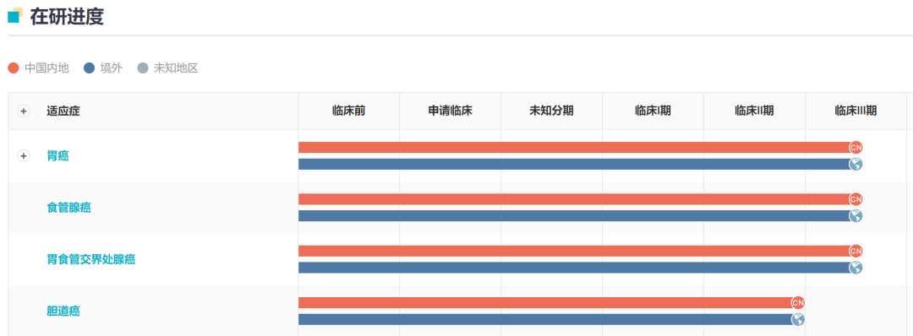Click the CN badge on 胃癌 red bar

point(856,147)
